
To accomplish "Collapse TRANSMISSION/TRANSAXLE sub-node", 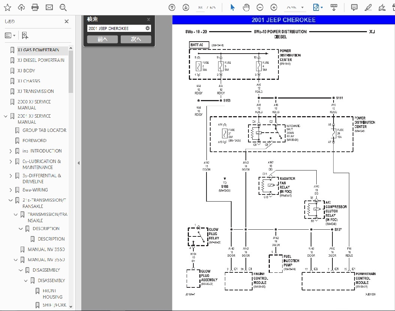I will (16, 215).
